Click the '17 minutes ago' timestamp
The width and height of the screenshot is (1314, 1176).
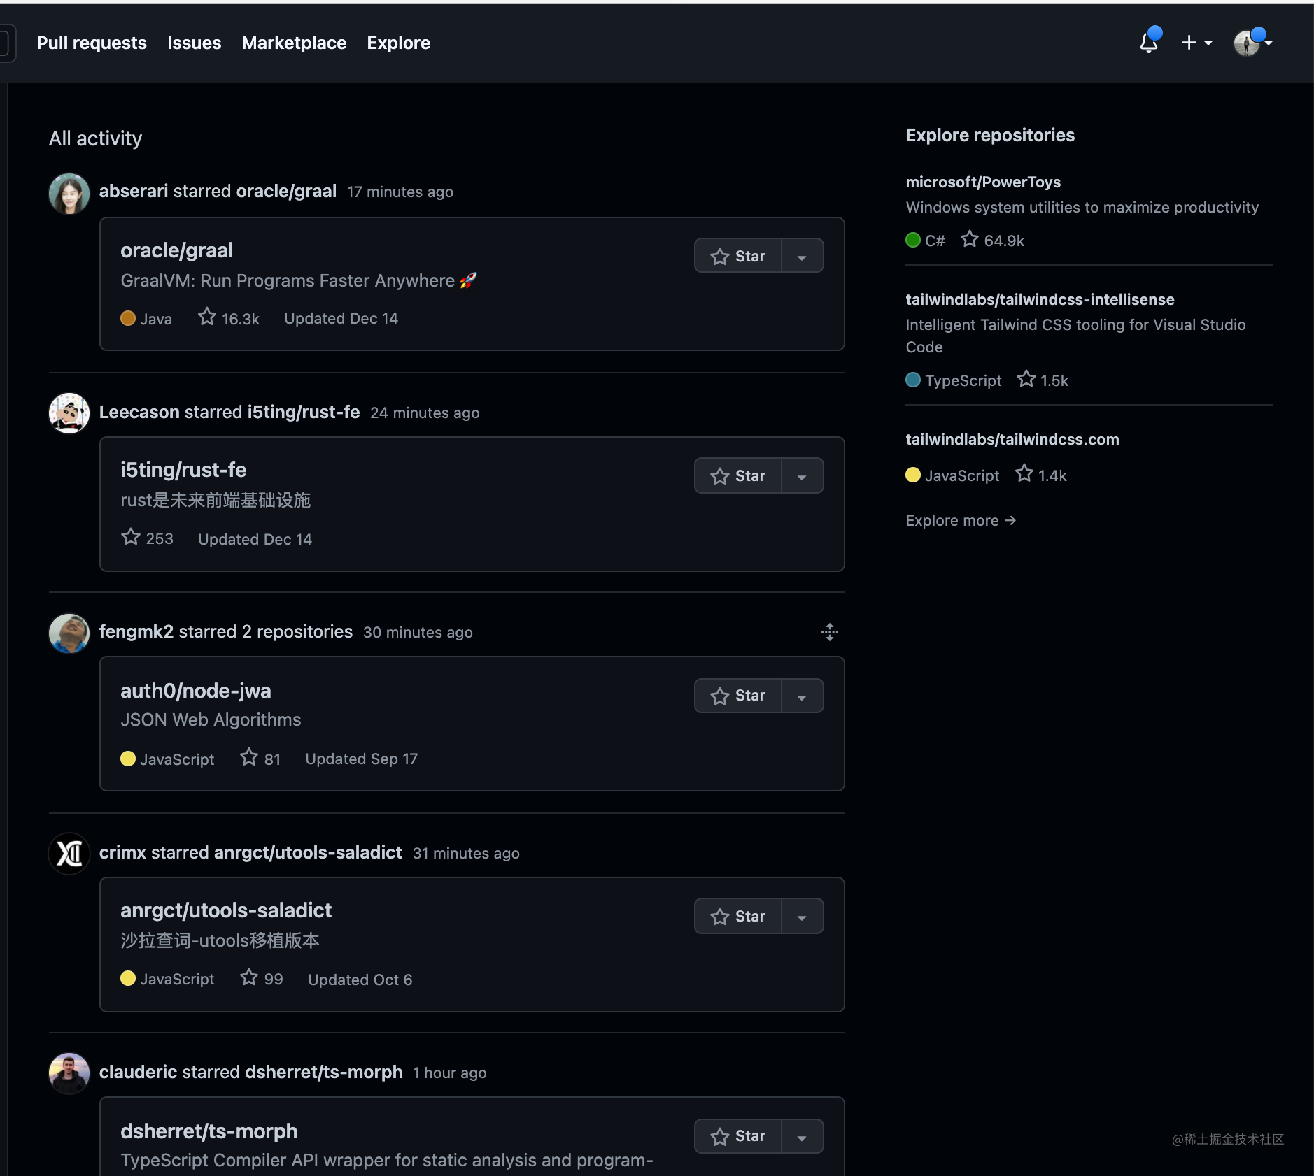tap(400, 192)
